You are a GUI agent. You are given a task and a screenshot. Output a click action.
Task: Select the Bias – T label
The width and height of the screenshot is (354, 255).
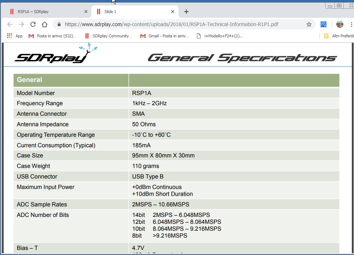[x=27, y=248]
